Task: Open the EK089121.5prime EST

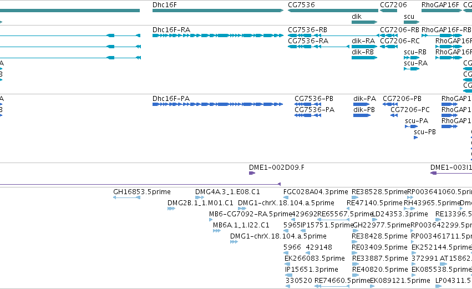Action: (372, 287)
